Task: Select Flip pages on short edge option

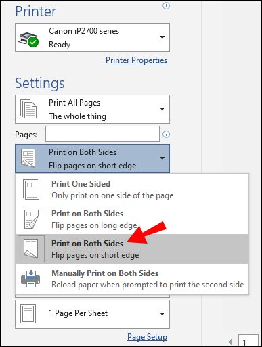Action: tap(132, 249)
